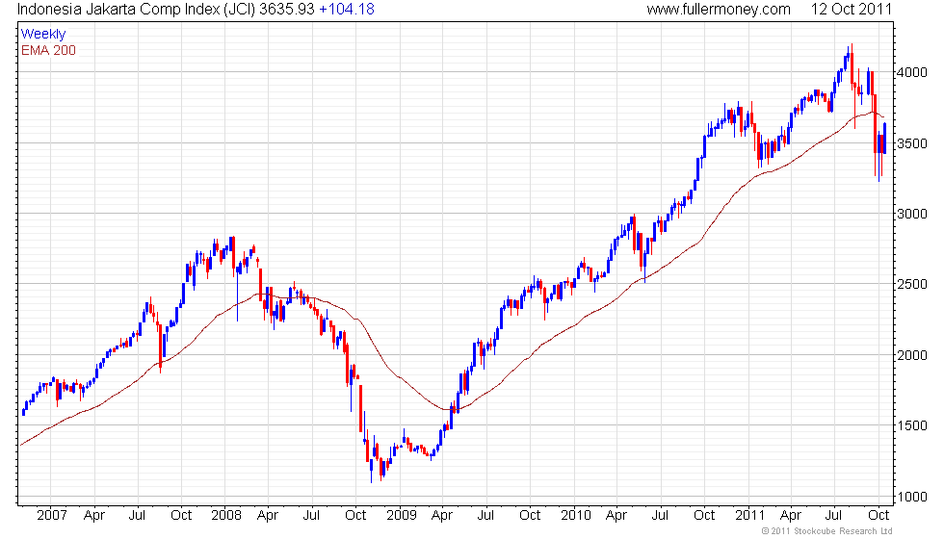Click the 2007 year axis label
The image size is (944, 539).
point(51,516)
